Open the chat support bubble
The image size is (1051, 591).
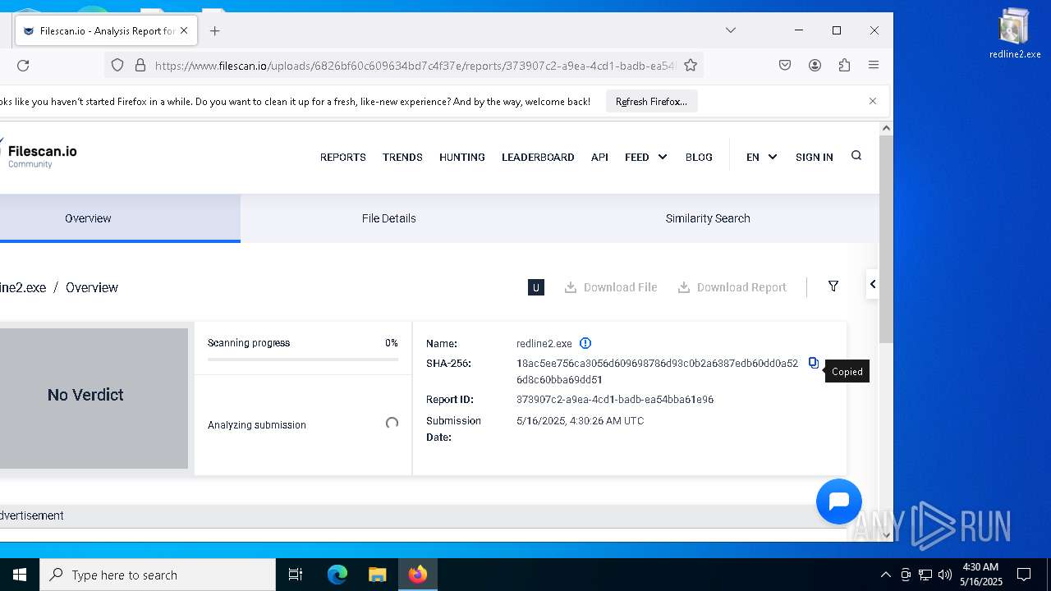pyautogui.click(x=839, y=502)
